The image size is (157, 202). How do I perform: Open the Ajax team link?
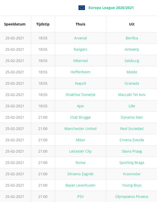(81, 106)
